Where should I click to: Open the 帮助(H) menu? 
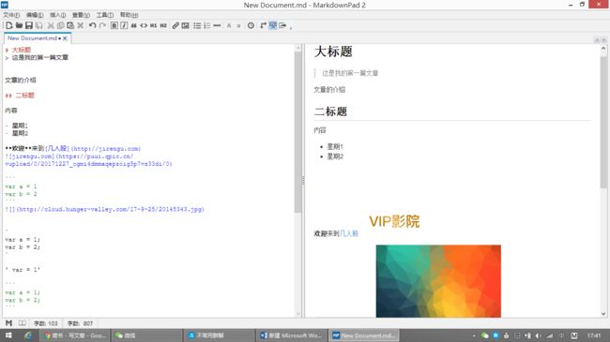coord(129,15)
